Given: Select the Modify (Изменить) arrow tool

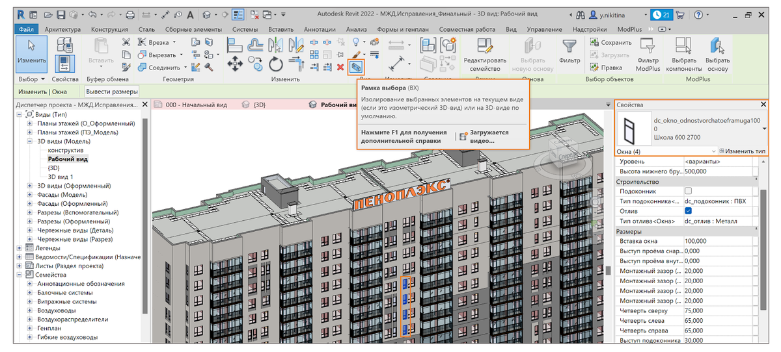Looking at the screenshot, I should pos(31,53).
